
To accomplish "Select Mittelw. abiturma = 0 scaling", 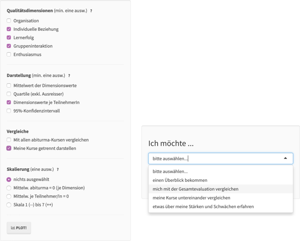I will click(x=9, y=188).
